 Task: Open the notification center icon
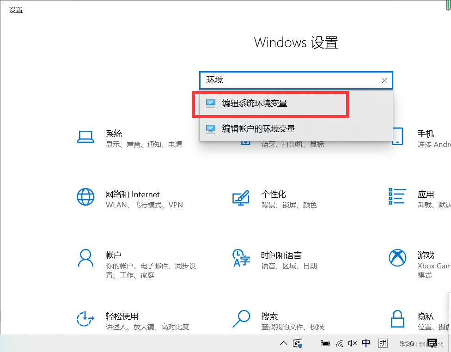[x=433, y=343]
